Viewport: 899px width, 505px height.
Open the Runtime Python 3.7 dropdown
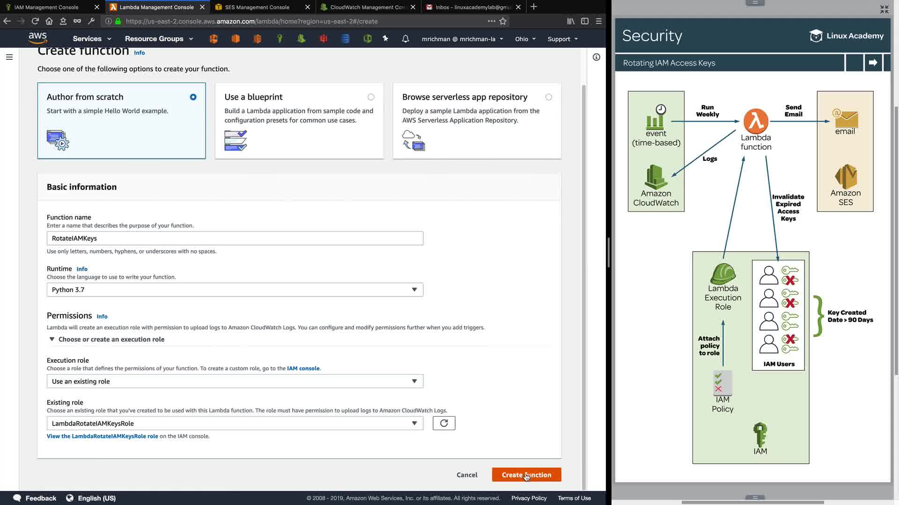[x=235, y=290]
